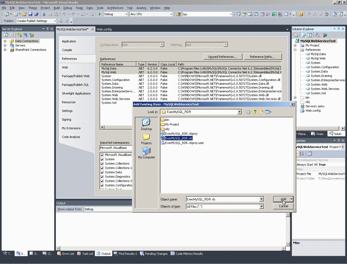Click the Object name input field

[223, 199]
